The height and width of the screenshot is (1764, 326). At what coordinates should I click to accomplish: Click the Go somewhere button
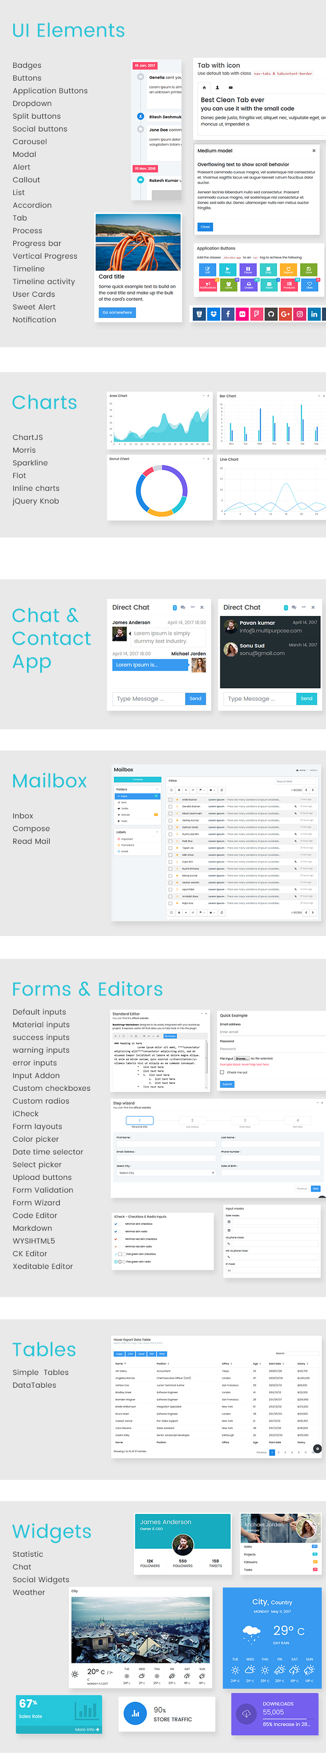117,312
